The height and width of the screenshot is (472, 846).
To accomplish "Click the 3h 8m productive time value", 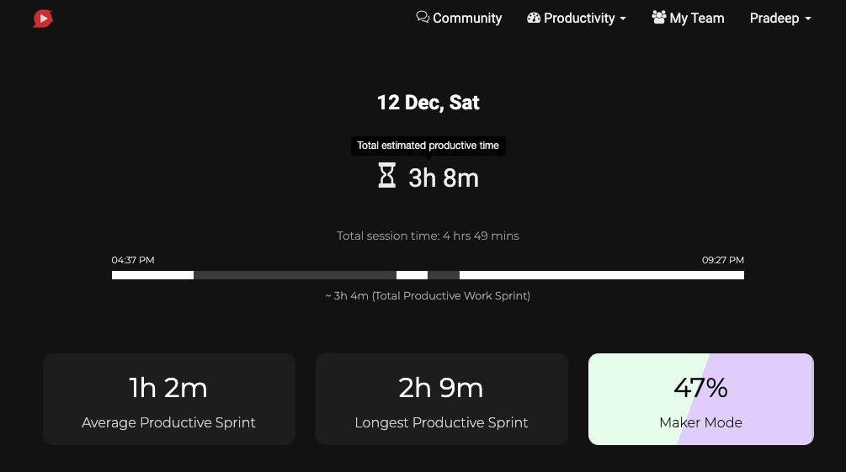I will click(444, 178).
